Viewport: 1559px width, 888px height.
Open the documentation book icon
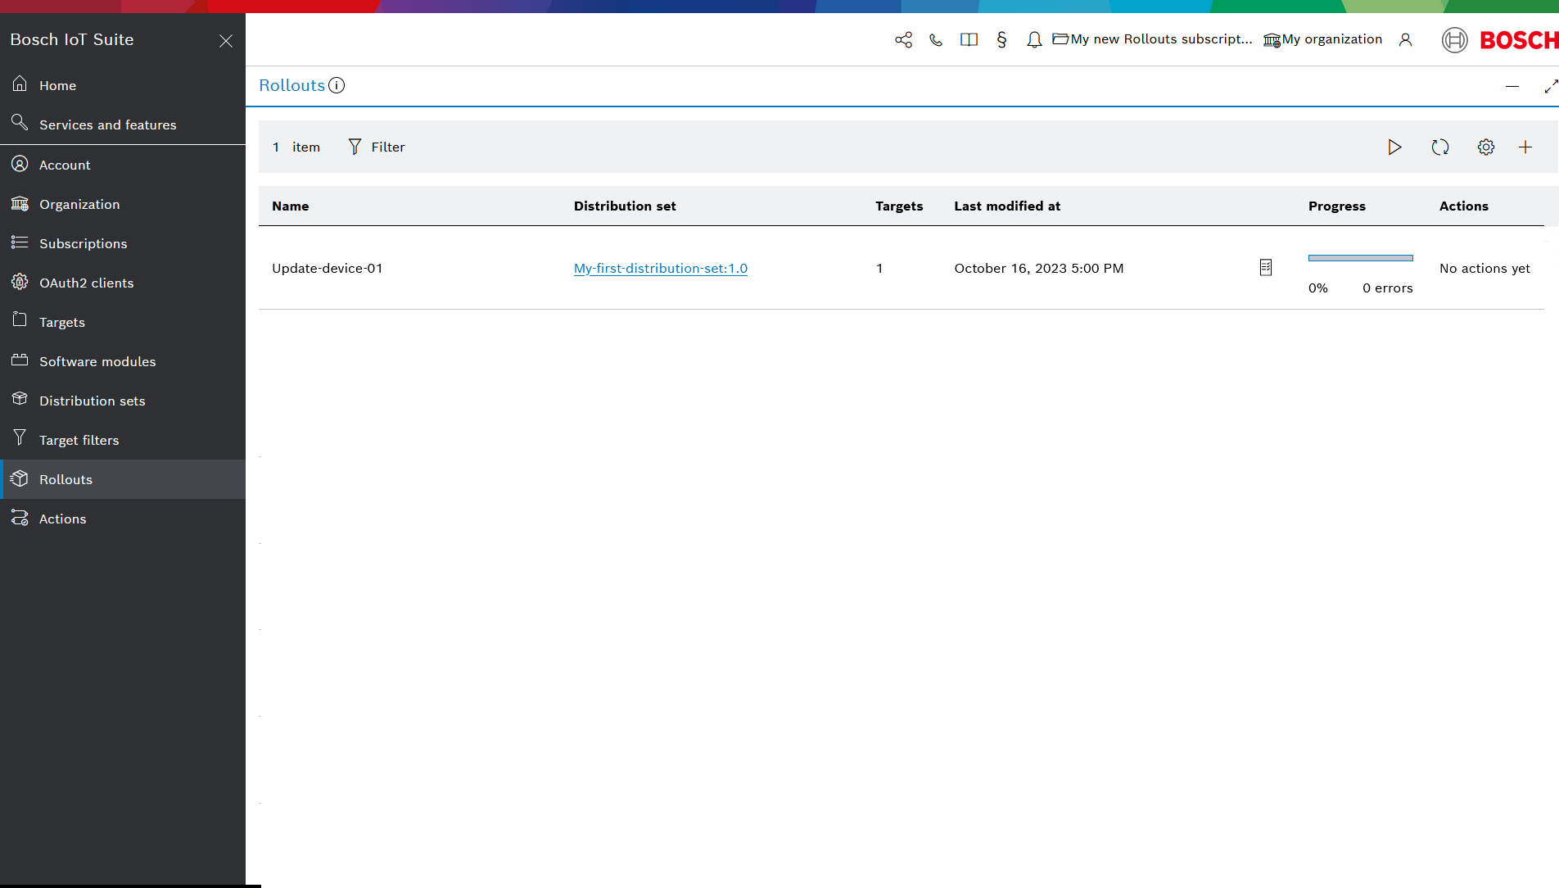point(969,39)
